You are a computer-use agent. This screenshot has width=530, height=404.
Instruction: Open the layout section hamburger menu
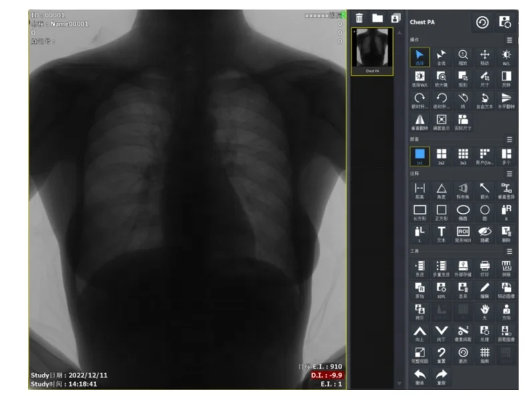click(509, 140)
